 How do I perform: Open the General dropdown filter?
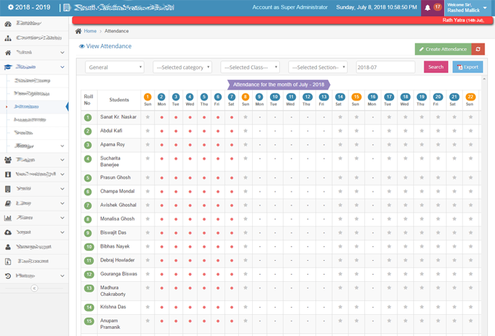115,67
